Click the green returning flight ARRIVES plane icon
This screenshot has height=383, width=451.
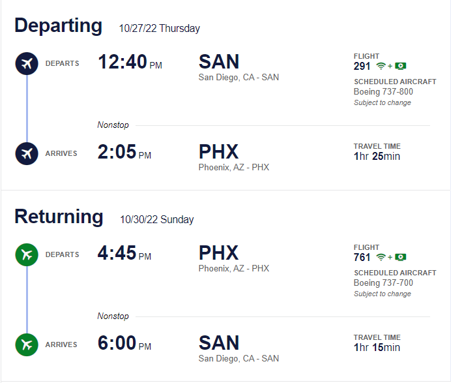point(27,345)
